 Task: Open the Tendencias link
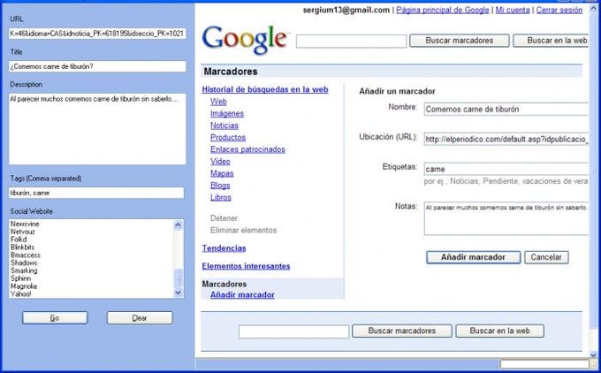point(224,248)
